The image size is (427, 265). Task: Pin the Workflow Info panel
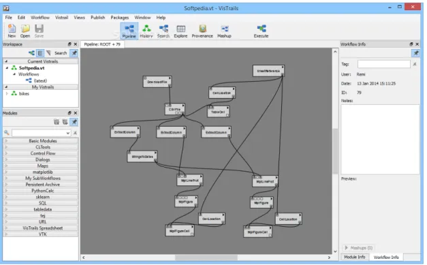pyautogui.click(x=415, y=53)
